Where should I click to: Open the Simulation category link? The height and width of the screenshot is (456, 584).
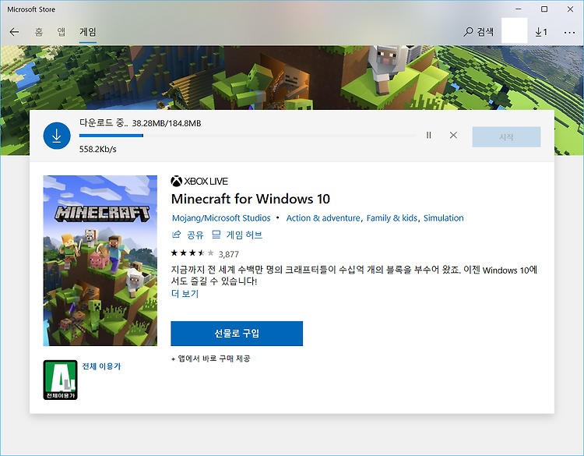pos(444,218)
